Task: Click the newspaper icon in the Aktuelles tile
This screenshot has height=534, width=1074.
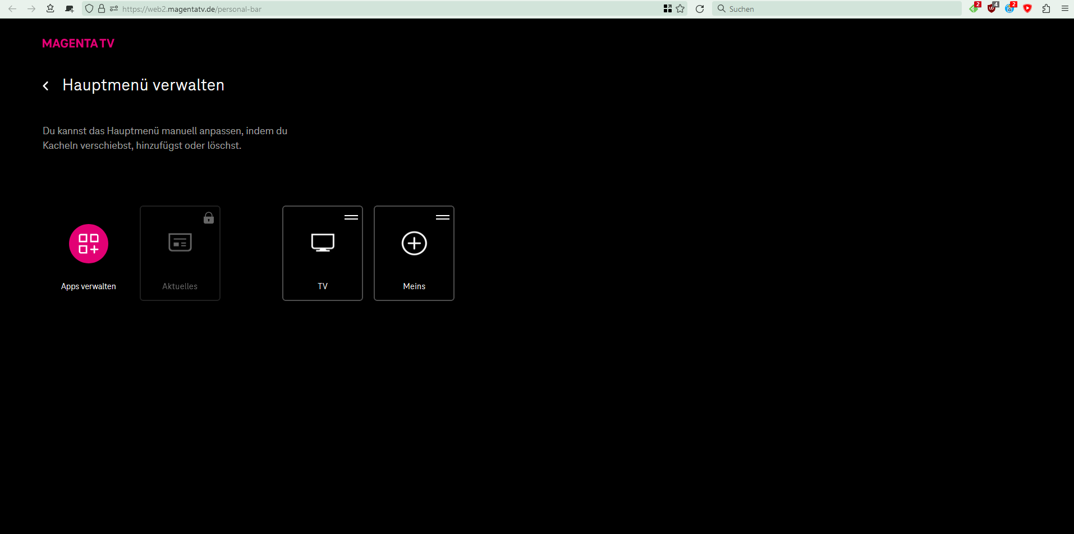Action: tap(180, 243)
